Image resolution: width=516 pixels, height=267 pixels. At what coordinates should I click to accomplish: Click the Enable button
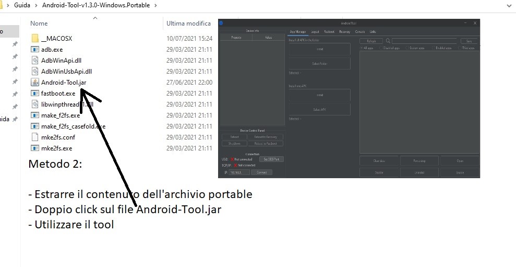460,172
